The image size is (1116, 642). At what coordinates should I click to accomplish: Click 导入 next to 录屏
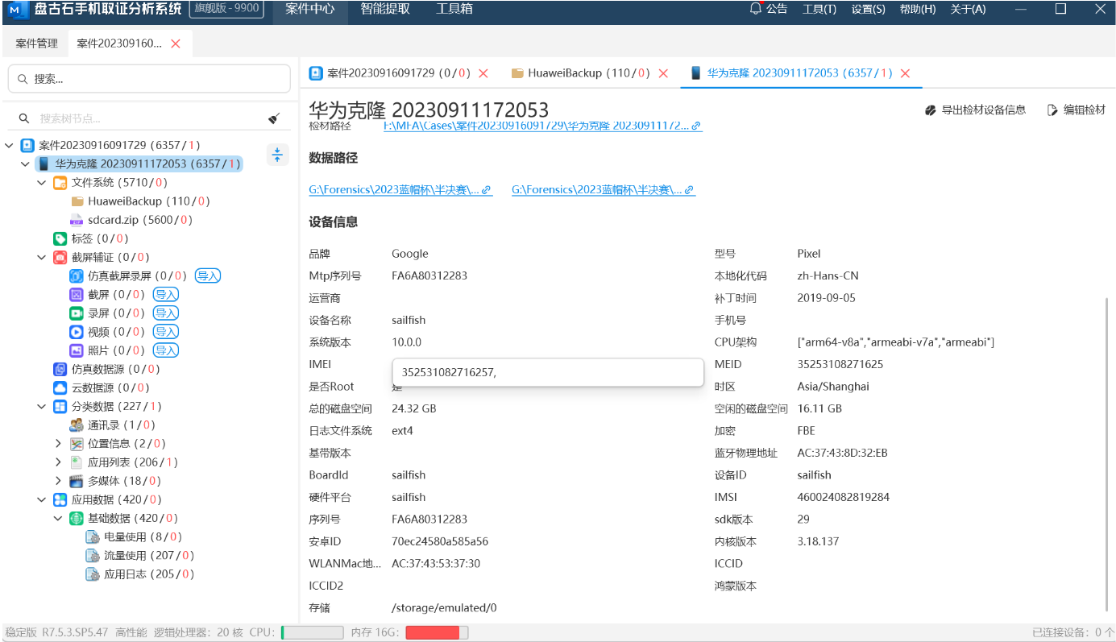point(166,313)
